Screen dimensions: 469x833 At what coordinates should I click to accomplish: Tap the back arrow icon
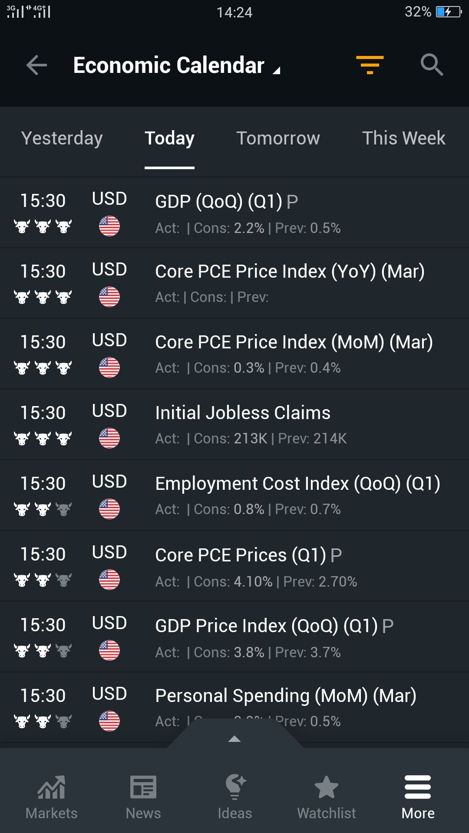click(x=36, y=66)
